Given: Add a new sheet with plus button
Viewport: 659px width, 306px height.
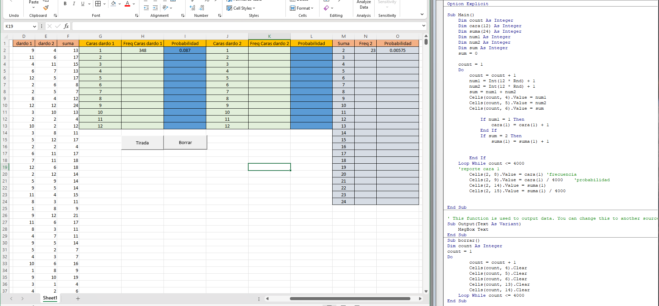Looking at the screenshot, I should [x=78, y=298].
